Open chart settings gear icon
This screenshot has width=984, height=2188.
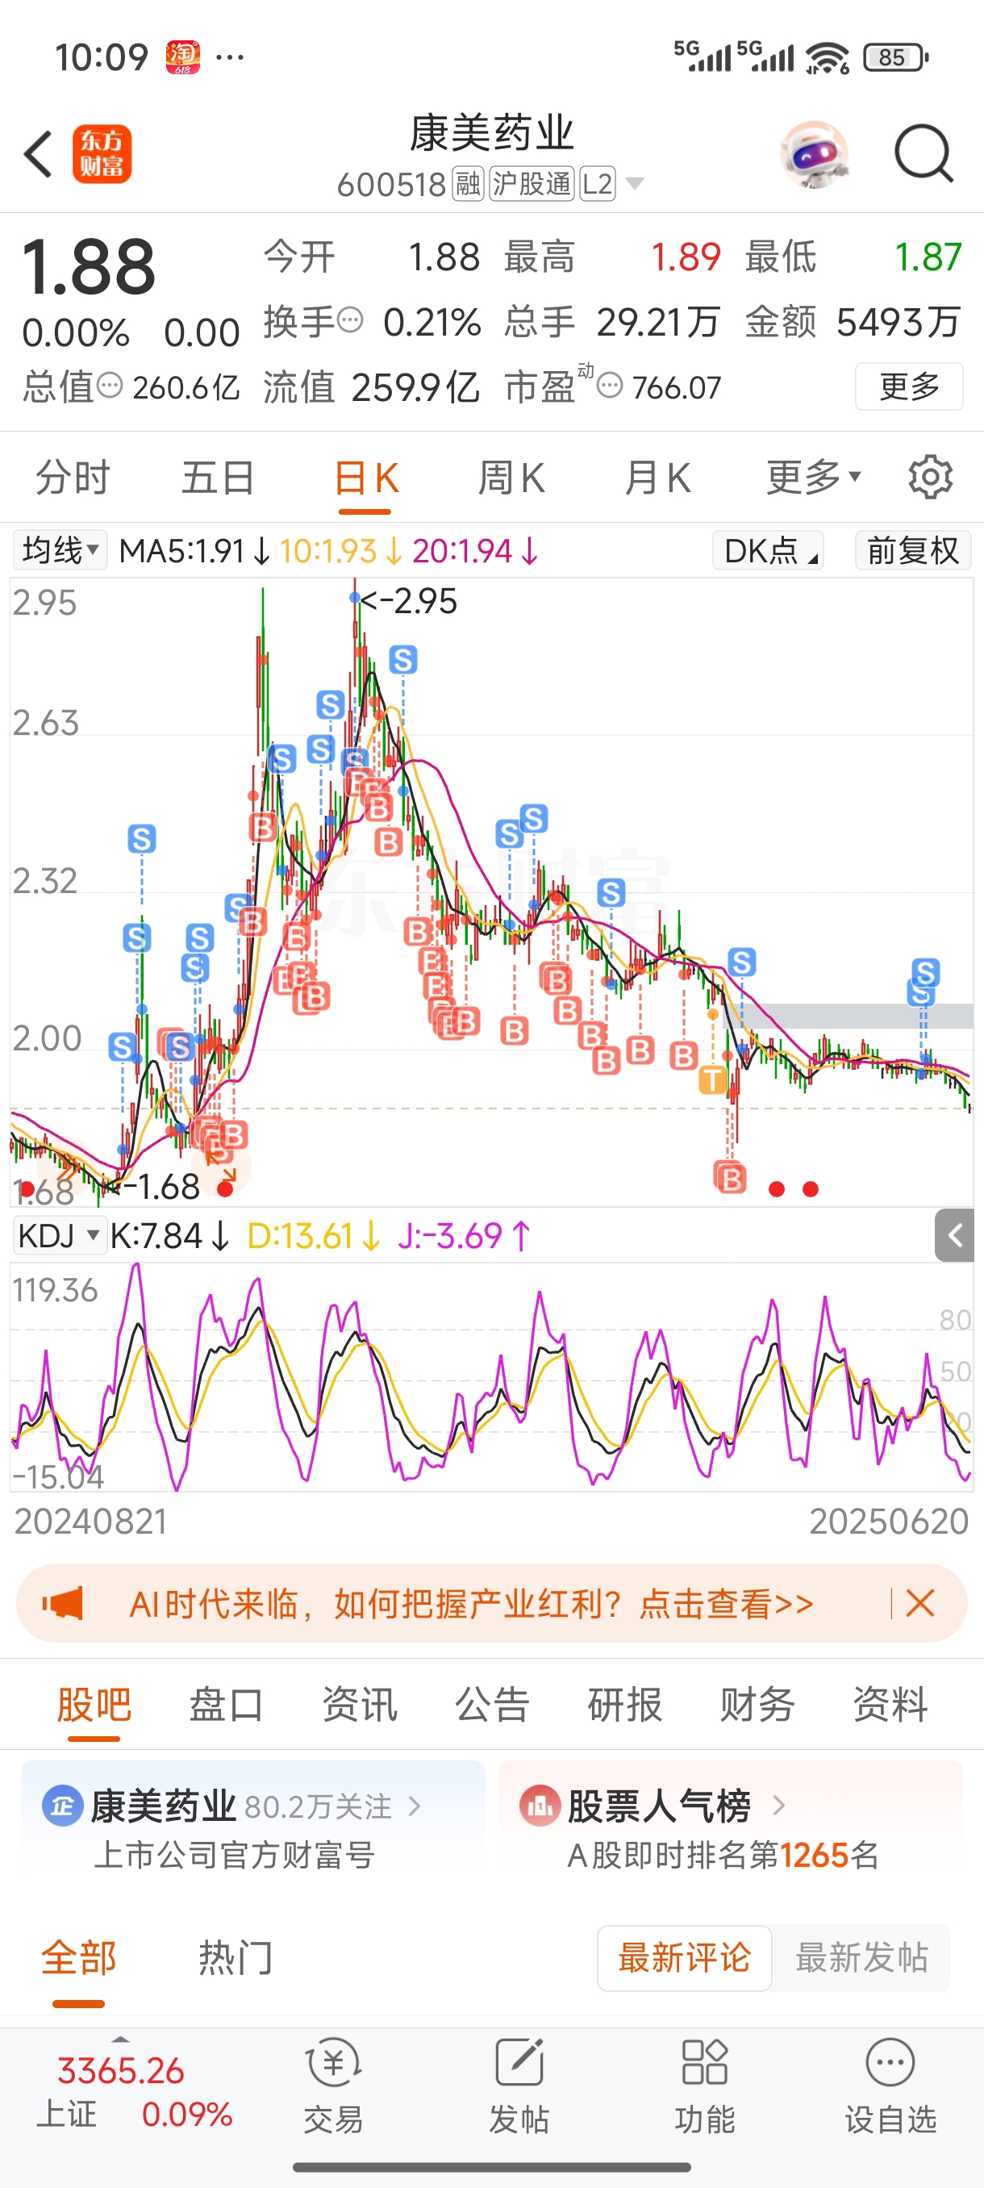(930, 478)
